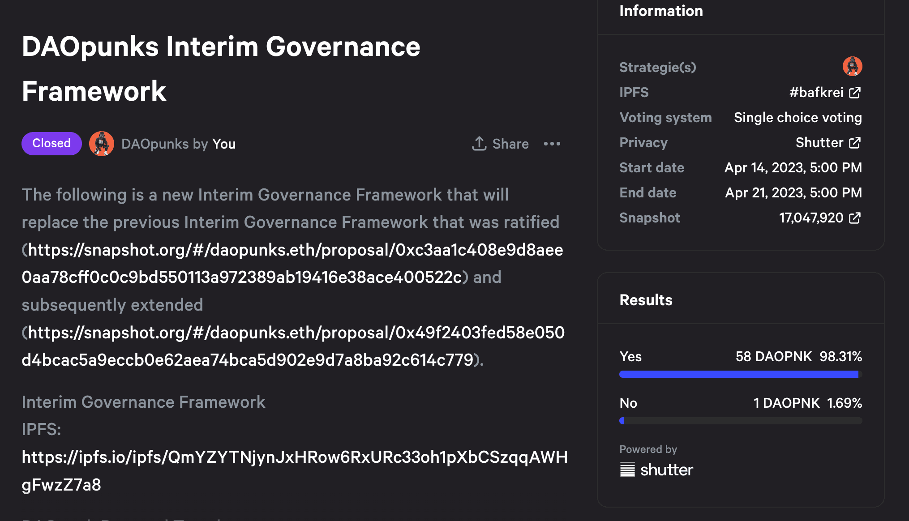Click the start date 'Apr 14, 2023, 5:00 PM'
The width and height of the screenshot is (909, 521).
[x=793, y=168]
